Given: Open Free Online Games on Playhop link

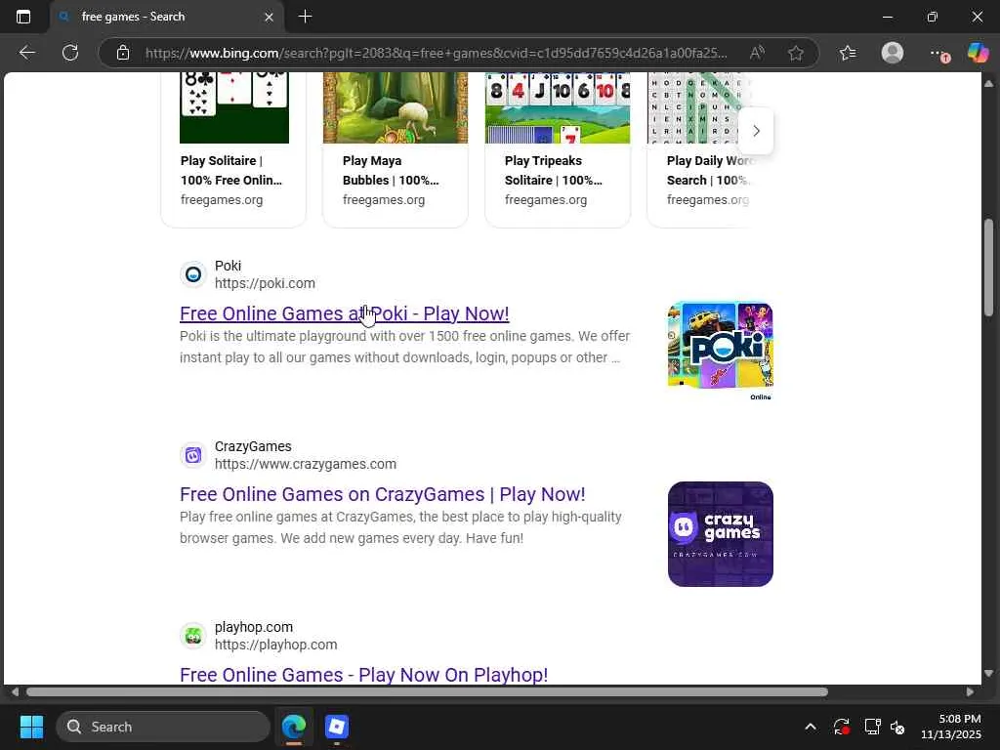Looking at the screenshot, I should coord(363,675).
